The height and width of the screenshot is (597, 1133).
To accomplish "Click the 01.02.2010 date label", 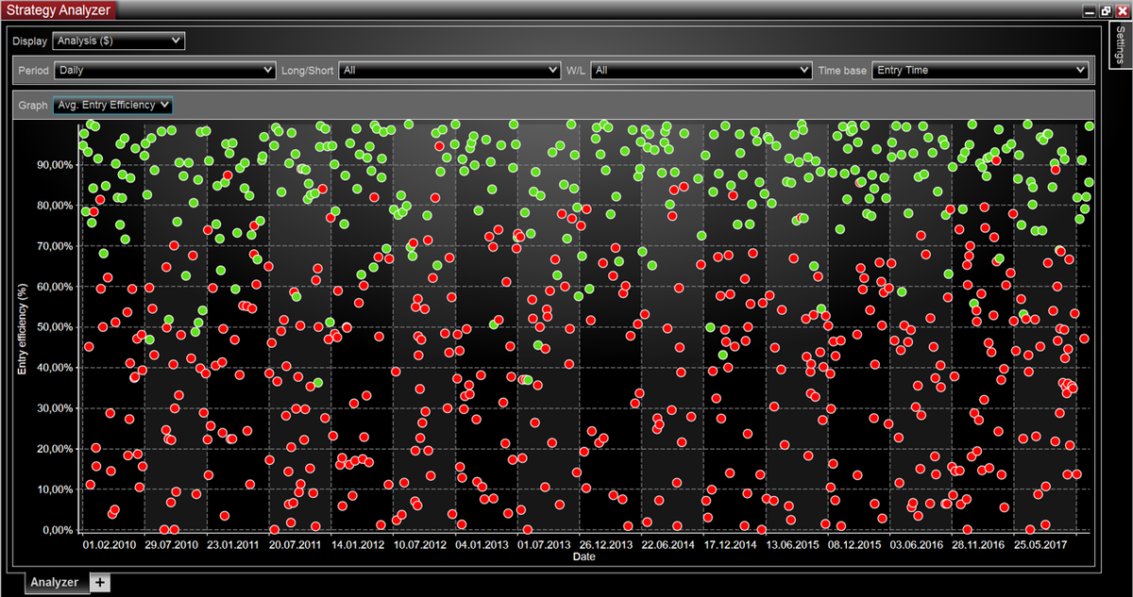I will pyautogui.click(x=109, y=544).
